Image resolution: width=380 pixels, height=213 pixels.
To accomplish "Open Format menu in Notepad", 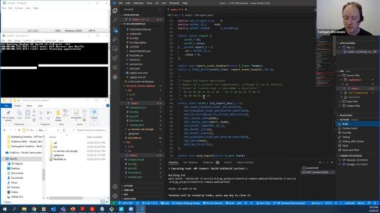I will [x=19, y=8].
